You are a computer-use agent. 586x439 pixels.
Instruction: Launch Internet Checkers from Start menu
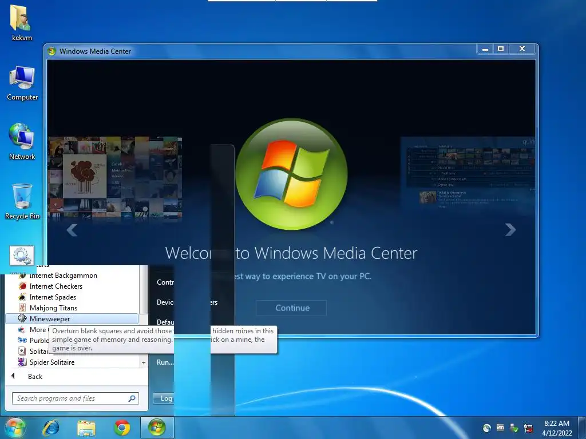click(72, 286)
